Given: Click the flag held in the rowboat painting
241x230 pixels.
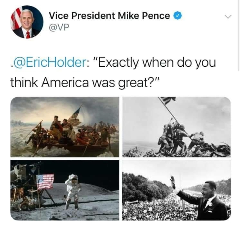Looking at the screenshot, I should (76, 115).
